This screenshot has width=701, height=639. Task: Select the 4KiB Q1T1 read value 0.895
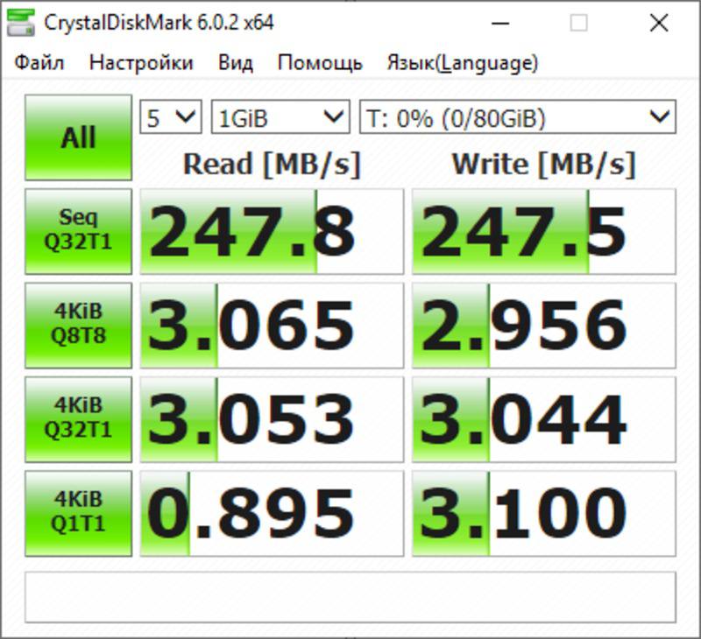272,514
